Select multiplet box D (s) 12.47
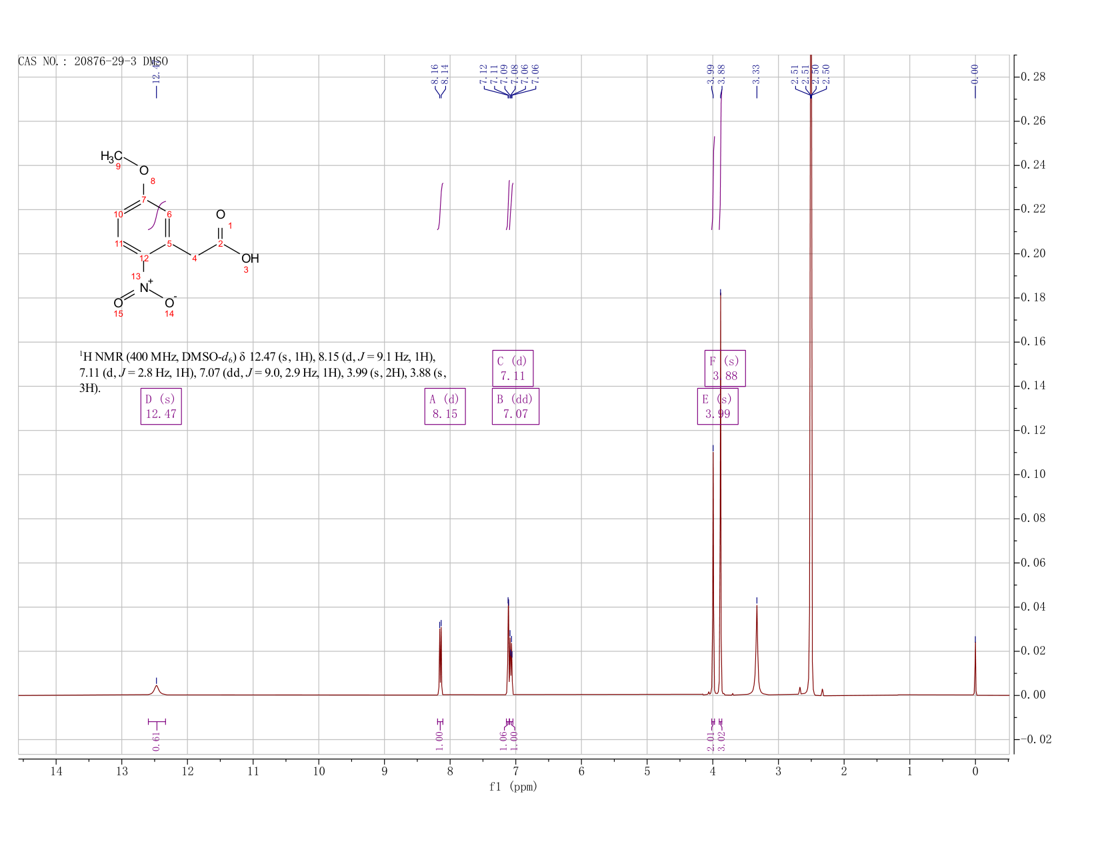The height and width of the screenshot is (850, 1100). tap(161, 406)
